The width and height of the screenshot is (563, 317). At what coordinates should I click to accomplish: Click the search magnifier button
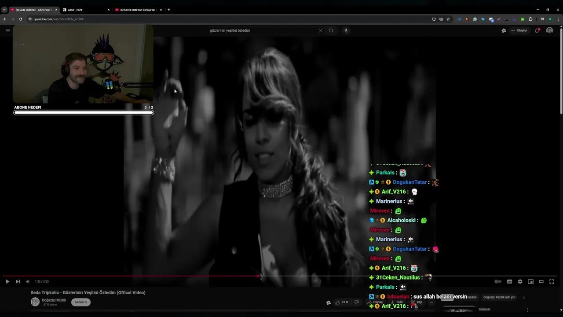pos(331,30)
